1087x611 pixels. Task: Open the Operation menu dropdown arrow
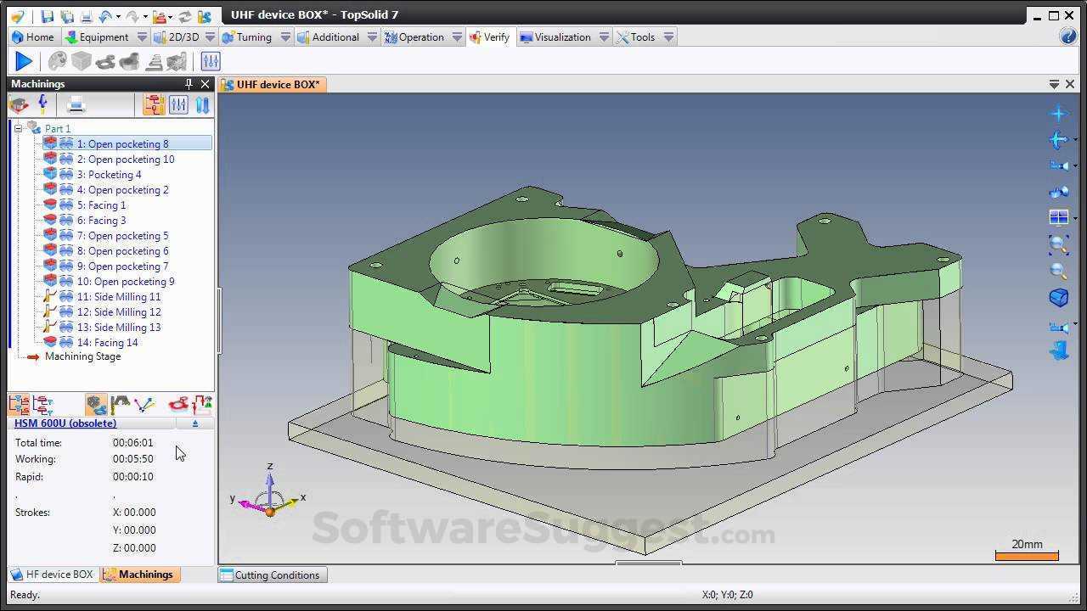(458, 36)
